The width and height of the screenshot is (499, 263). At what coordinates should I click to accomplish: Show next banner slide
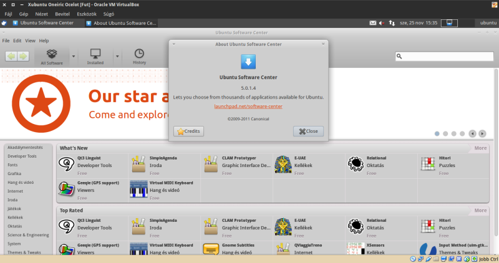(482, 134)
